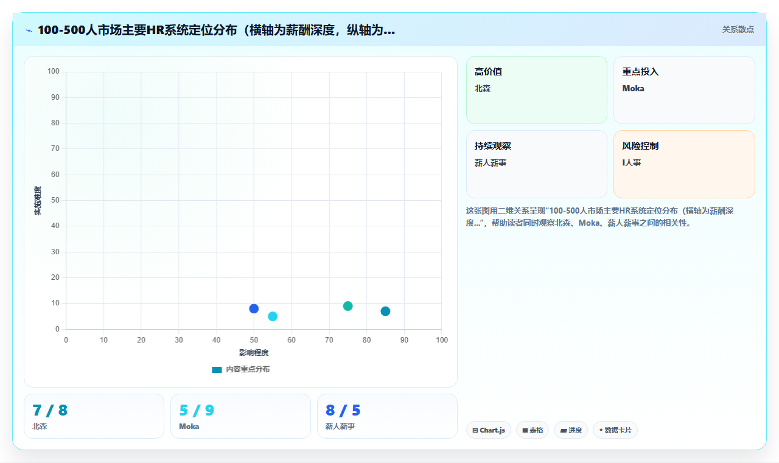
Task: Click the 7 / 8 北森 stat card
Action: click(94, 416)
